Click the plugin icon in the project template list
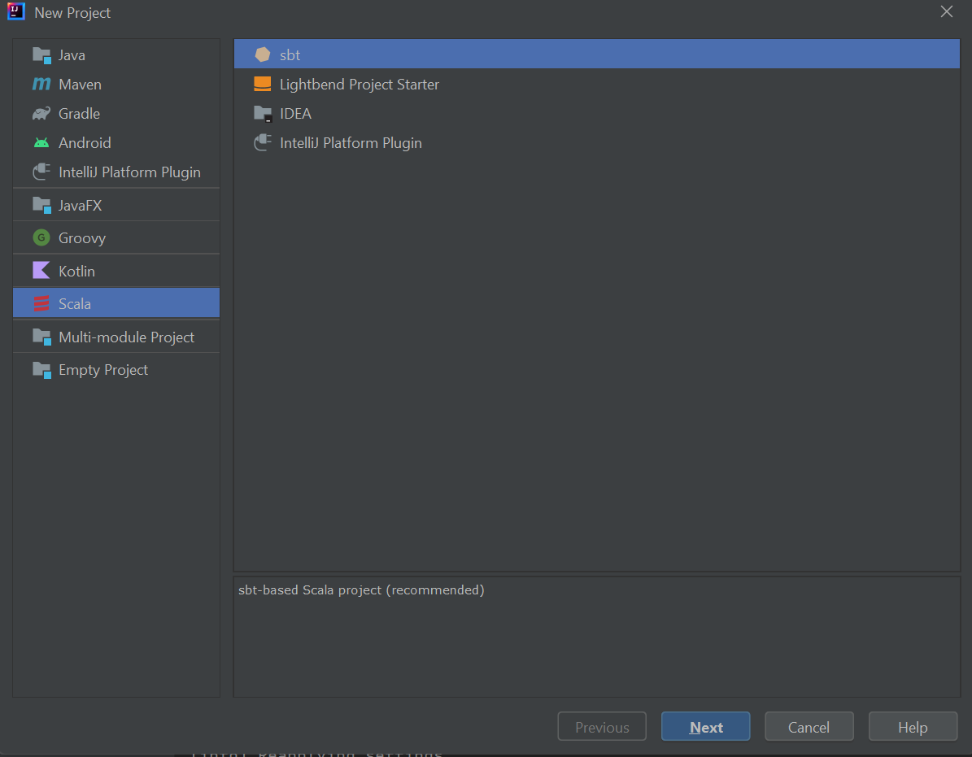Image resolution: width=972 pixels, height=757 pixels. click(x=263, y=142)
